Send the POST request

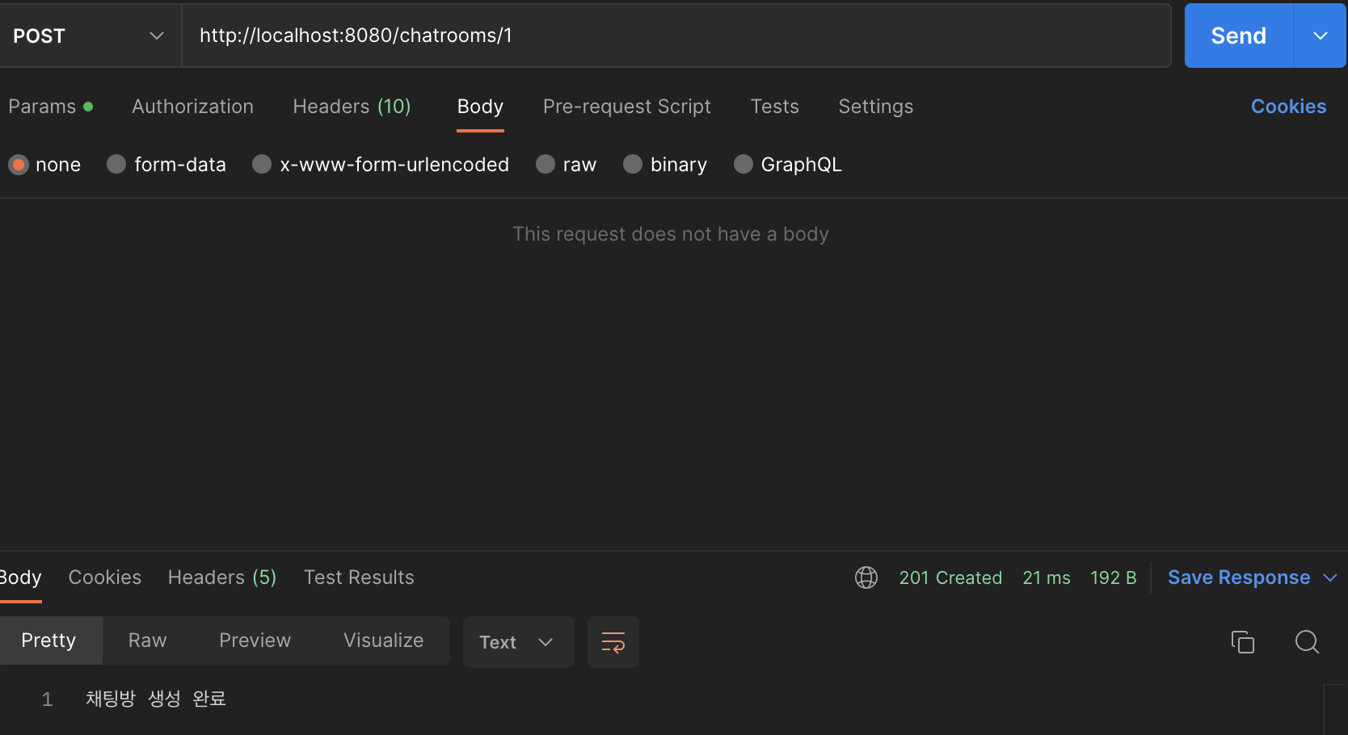[x=1239, y=36]
